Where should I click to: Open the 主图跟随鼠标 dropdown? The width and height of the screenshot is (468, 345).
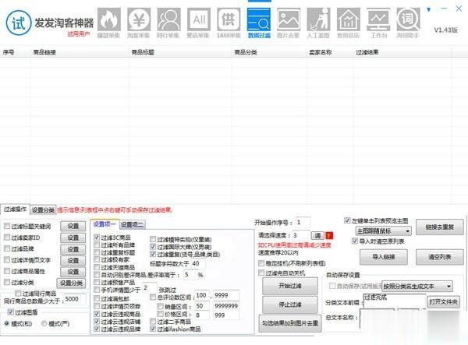(384, 231)
